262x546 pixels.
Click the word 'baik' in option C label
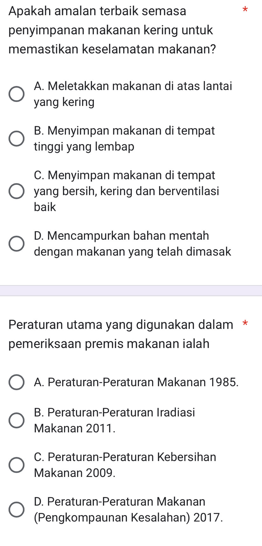point(45,207)
